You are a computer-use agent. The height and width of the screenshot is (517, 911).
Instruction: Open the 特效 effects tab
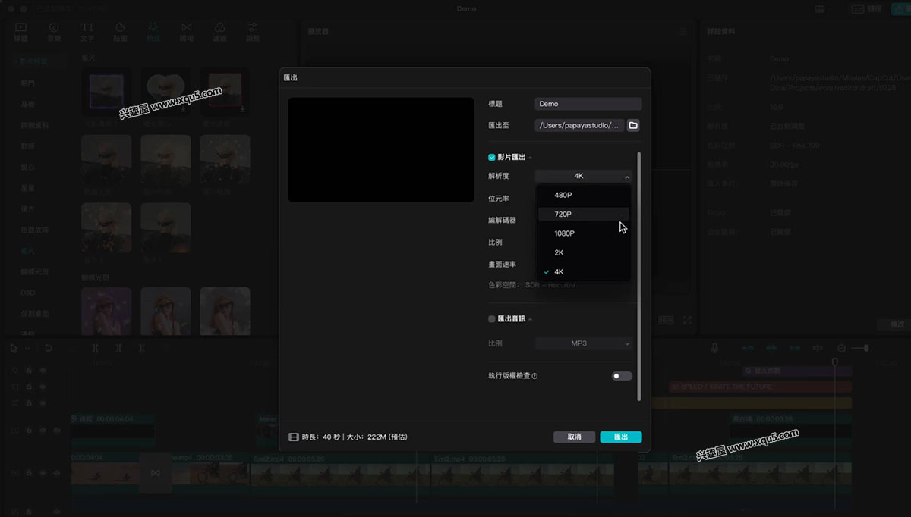tap(153, 32)
